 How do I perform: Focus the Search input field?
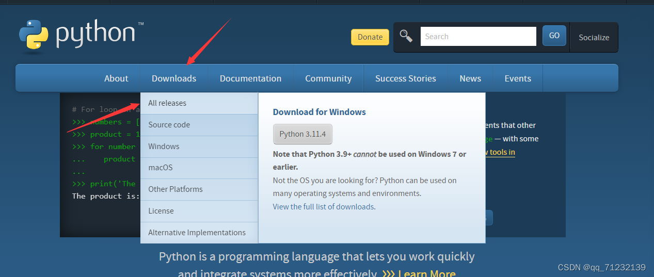(478, 37)
